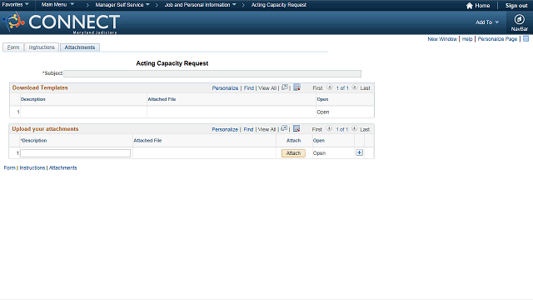Click the CONNECT Maryland Judiciary logo
Screen dimensions: 533x300
point(61,22)
